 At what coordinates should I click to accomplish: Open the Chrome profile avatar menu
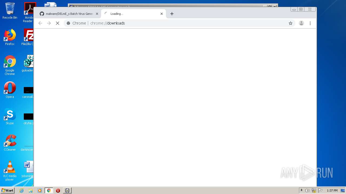301,23
